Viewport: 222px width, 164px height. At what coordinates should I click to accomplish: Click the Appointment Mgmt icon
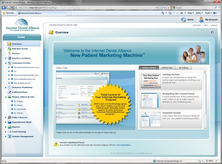tap(9, 122)
